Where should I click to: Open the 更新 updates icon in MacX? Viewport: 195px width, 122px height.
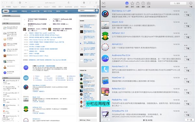(143, 3)
